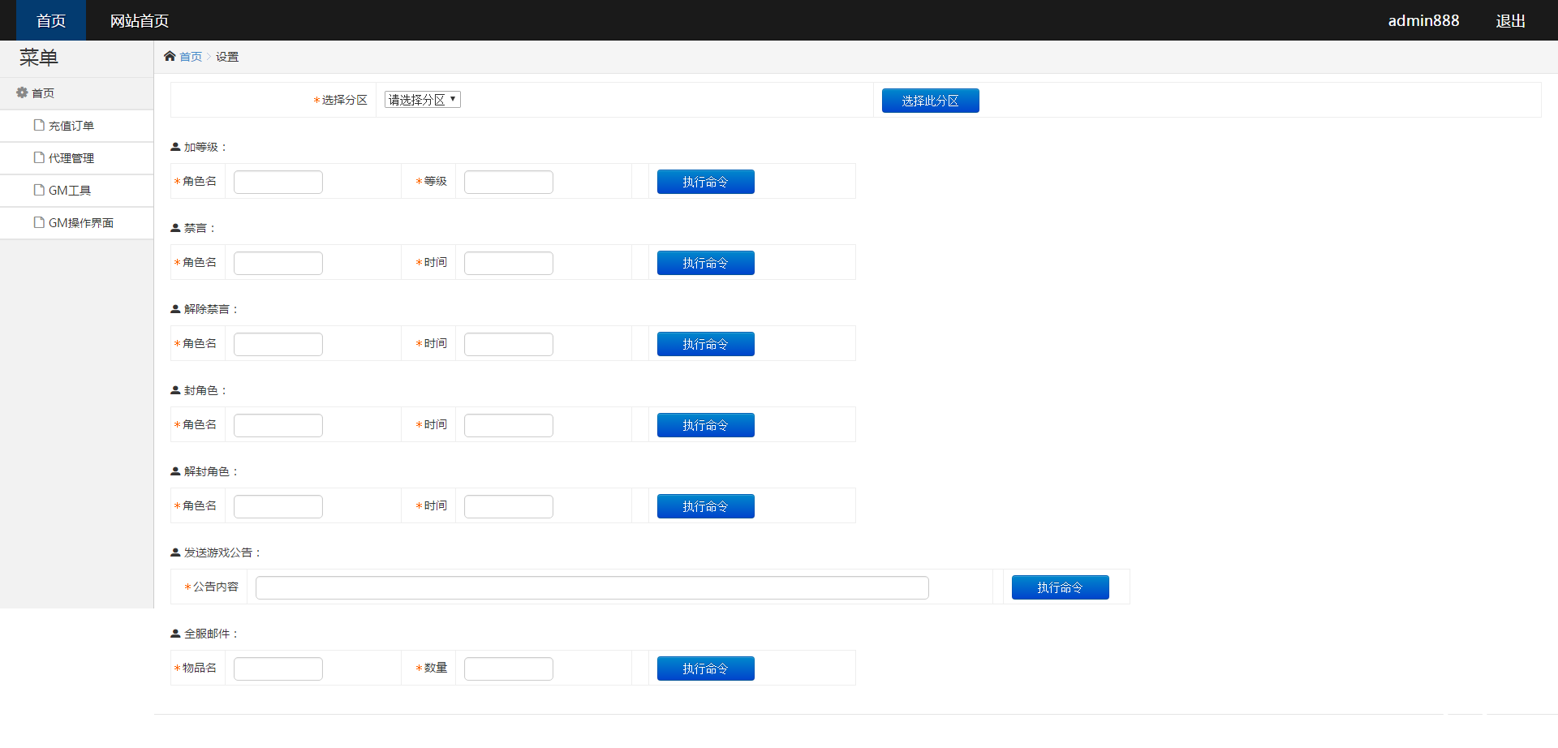Click the document icon next to GM操作界面

[39, 222]
